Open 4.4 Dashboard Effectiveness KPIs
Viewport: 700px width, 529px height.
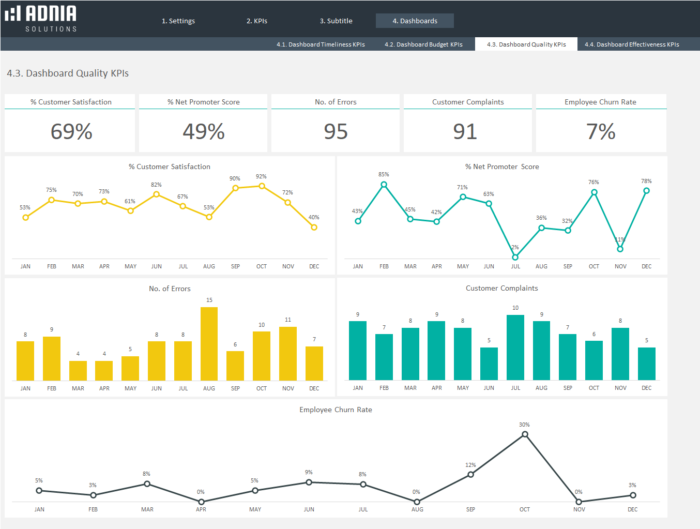[632, 44]
